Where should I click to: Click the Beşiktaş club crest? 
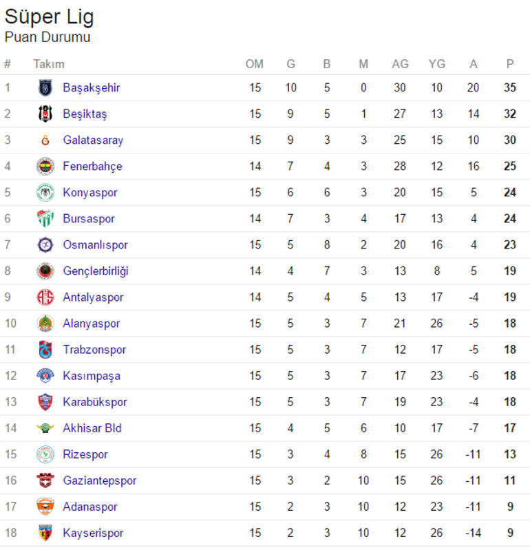(x=45, y=114)
